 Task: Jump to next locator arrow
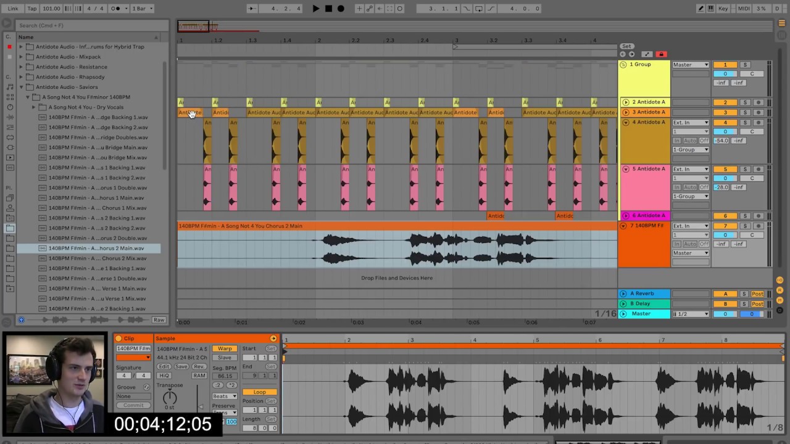(x=631, y=54)
